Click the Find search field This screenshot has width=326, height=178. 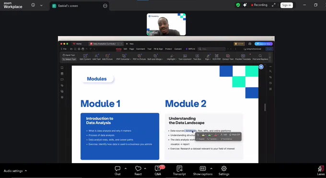click(211, 49)
